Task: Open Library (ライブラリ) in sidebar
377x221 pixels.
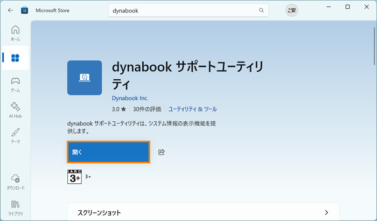Action: click(x=15, y=208)
